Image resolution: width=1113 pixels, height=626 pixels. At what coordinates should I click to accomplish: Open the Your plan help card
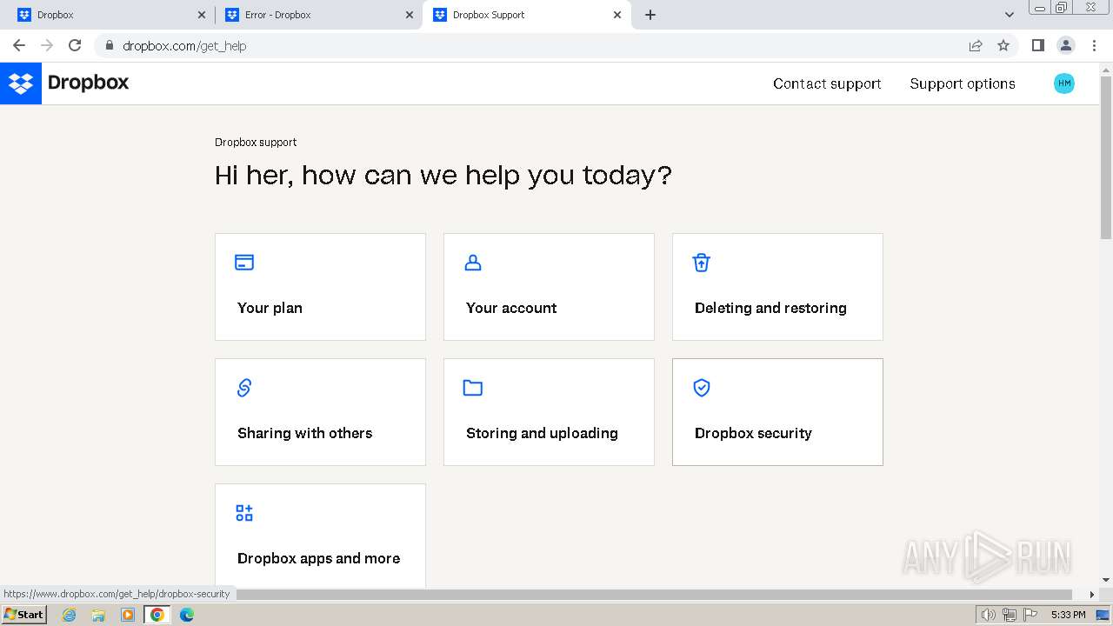coord(320,287)
